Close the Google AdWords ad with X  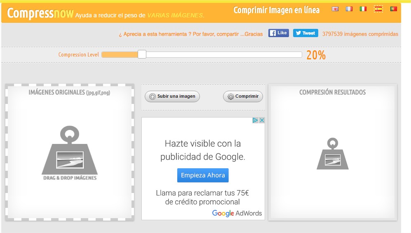coord(261,120)
